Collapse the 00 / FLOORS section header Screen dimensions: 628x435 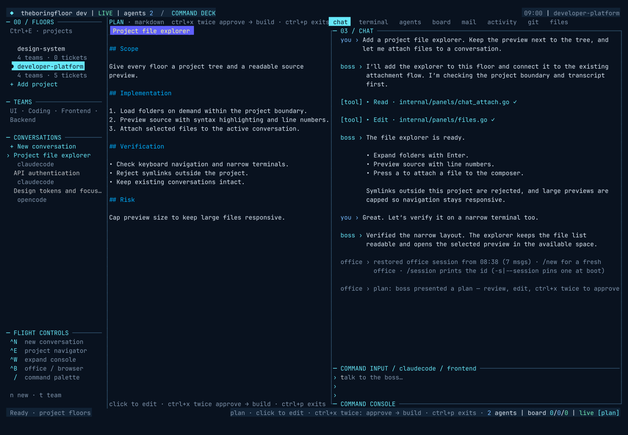pos(33,22)
